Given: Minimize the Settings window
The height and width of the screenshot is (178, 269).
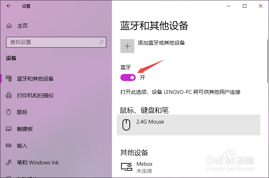Looking at the screenshot, I should coord(229,6).
